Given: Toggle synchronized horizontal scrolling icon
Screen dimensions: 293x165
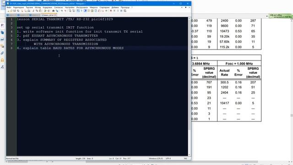Looking at the screenshot, I should tap(73, 11).
